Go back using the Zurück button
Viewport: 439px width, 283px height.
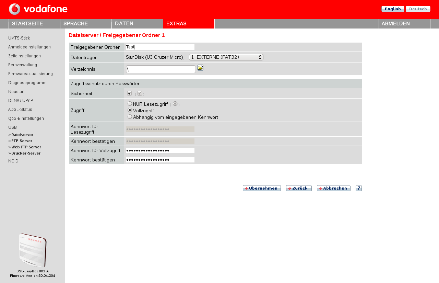[299, 188]
